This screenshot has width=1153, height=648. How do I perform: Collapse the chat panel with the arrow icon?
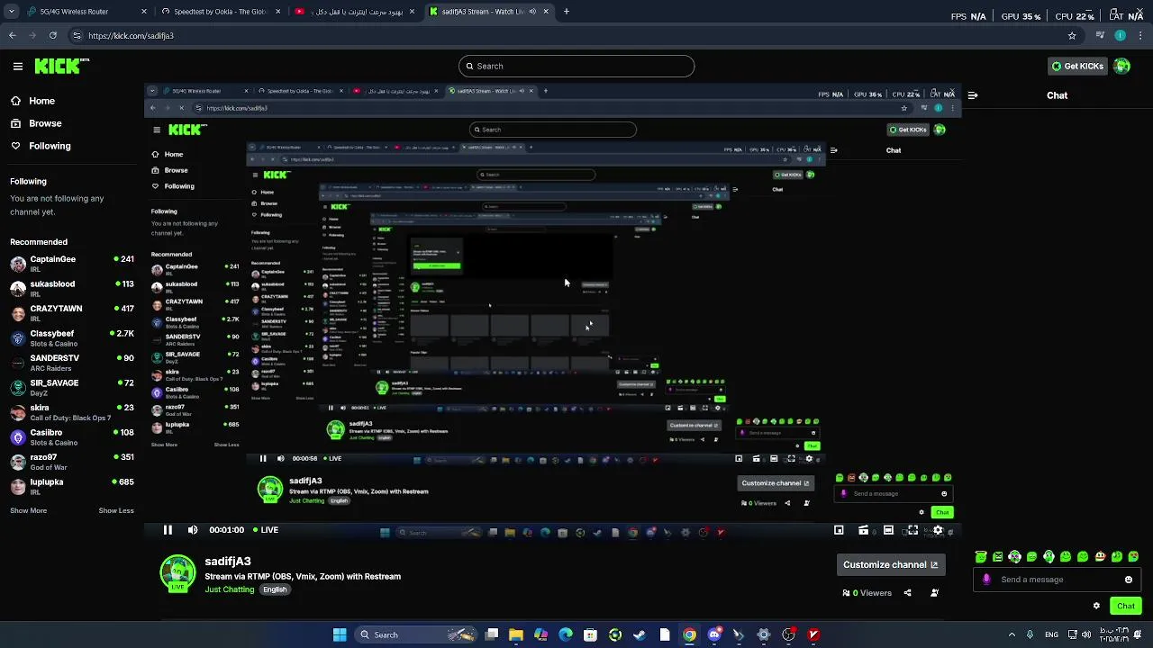pyautogui.click(x=973, y=94)
